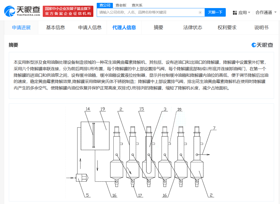Clear the search field with the × icon
Screen dimensions: 280x204
click(200, 12)
